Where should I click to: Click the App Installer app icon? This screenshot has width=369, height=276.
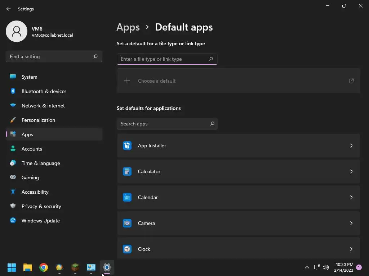coord(127,146)
